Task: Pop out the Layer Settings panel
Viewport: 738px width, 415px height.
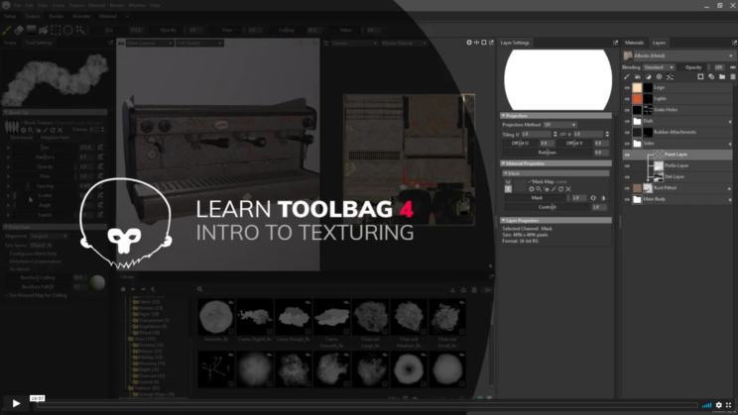Action: [x=615, y=43]
